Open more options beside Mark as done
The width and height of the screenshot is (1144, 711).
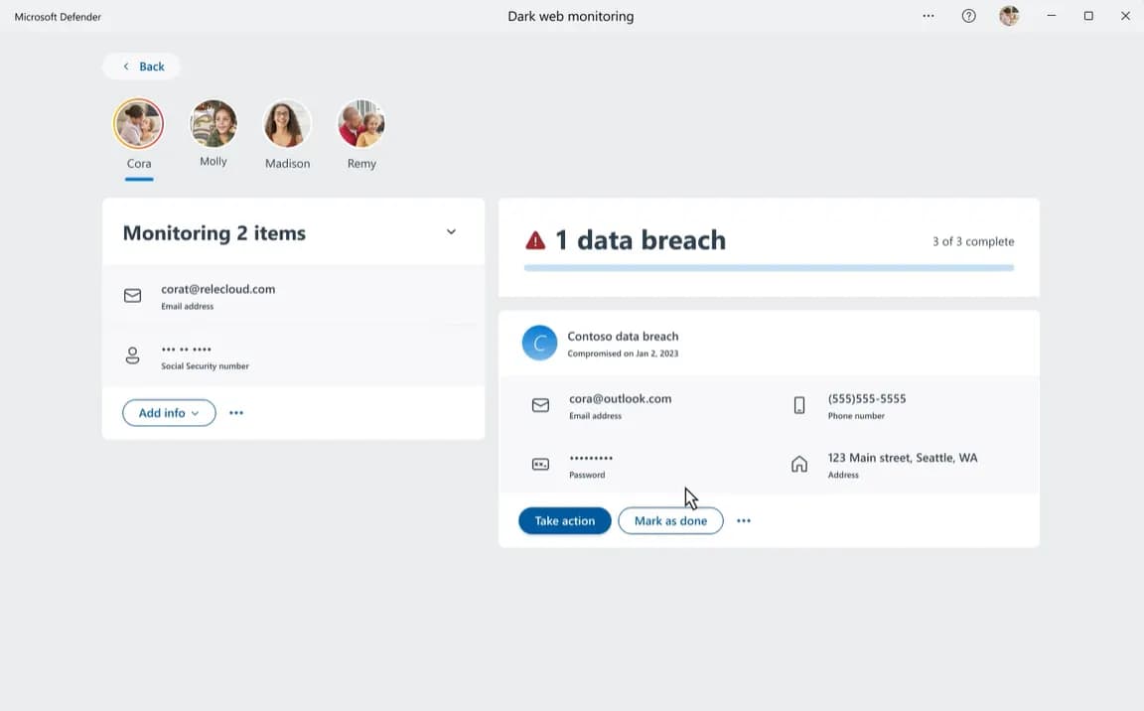click(x=744, y=520)
